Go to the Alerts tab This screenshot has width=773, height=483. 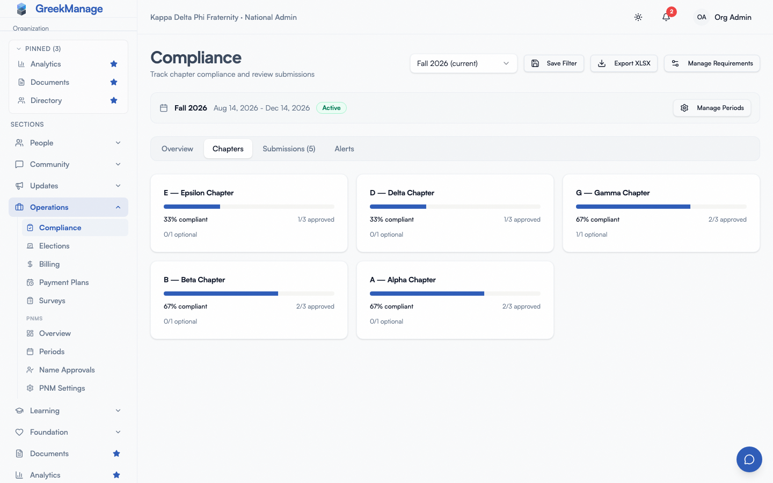[x=344, y=149]
